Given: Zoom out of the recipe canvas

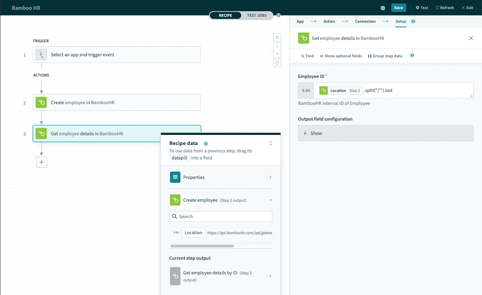Looking at the screenshot, I should [277, 53].
